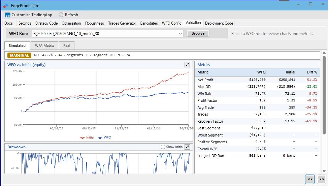Select the Net Profit metric row label
Viewport: 328px width, 186px height.
(205, 80)
